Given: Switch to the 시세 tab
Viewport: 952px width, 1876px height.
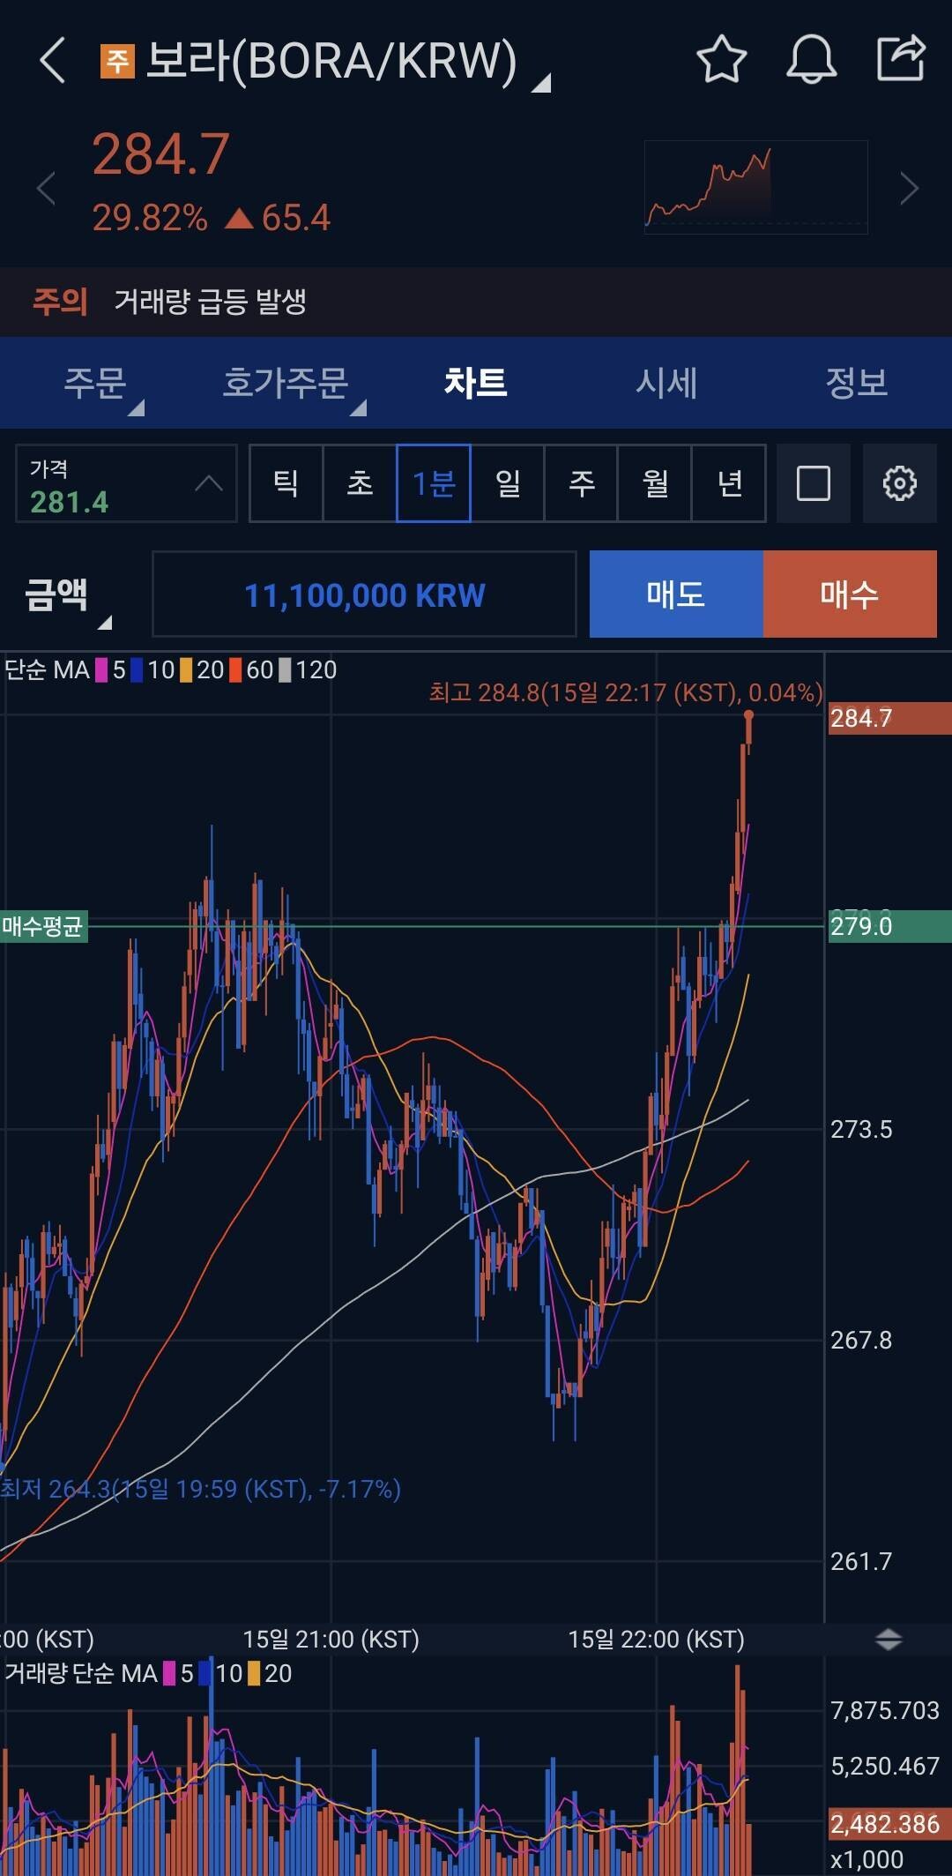Looking at the screenshot, I should (666, 383).
